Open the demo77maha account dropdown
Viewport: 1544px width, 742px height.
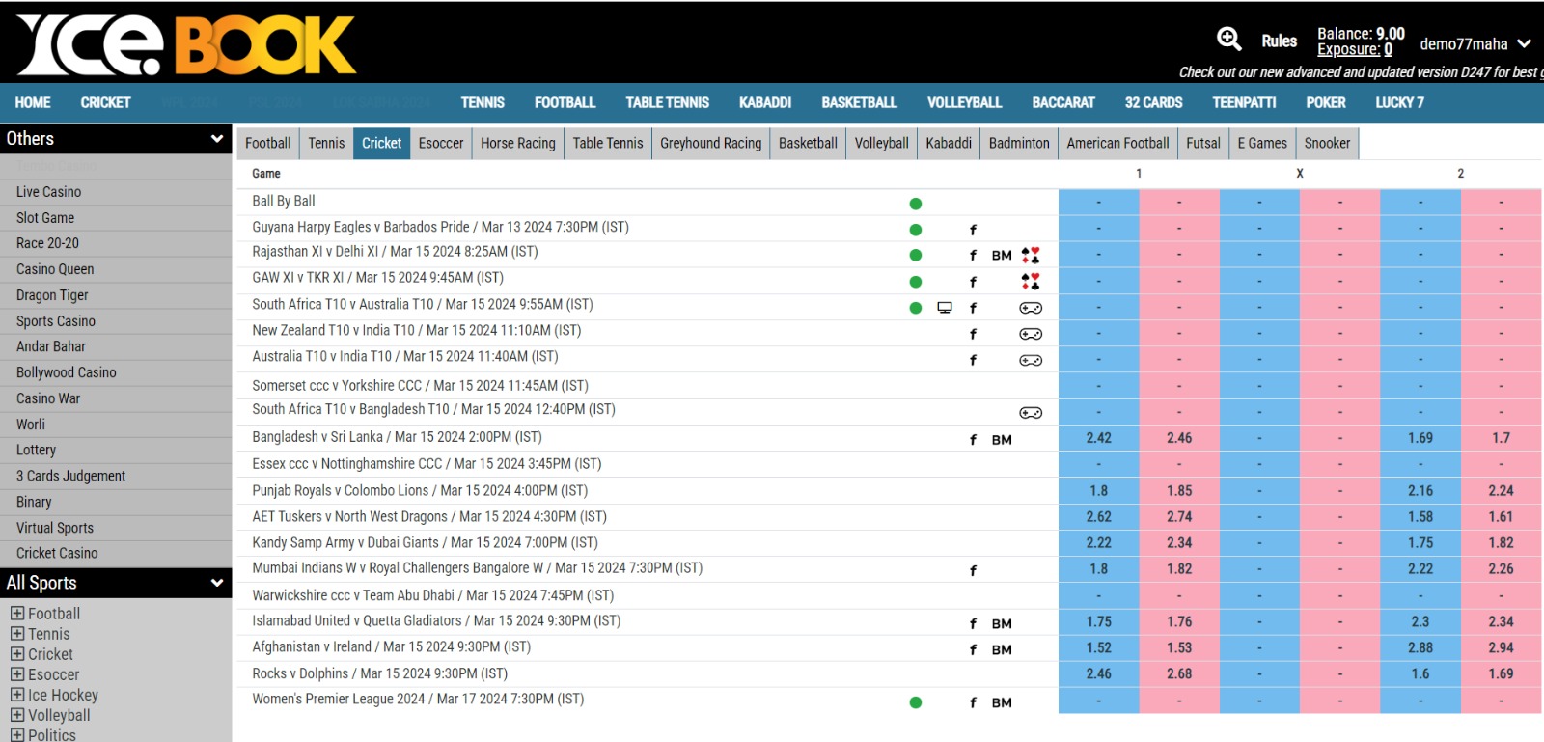[x=1524, y=43]
